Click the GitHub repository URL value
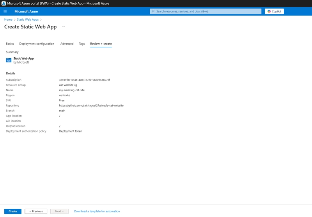 91,106
